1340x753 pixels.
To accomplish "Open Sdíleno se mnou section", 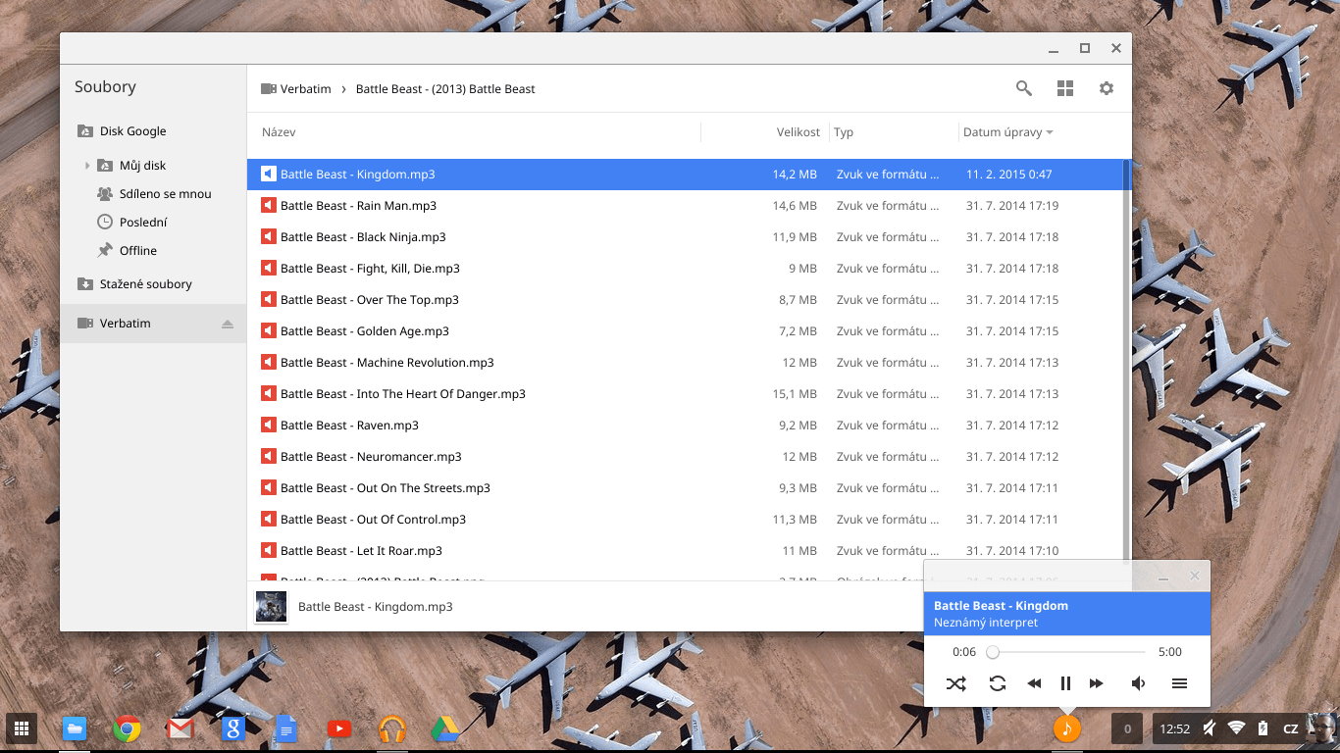I will 165,194.
